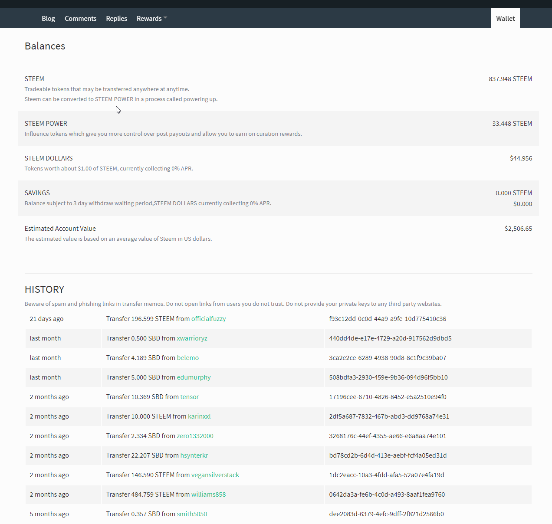The height and width of the screenshot is (524, 552).
Task: Click the 33.448 STEEM power balance
Action: point(512,124)
